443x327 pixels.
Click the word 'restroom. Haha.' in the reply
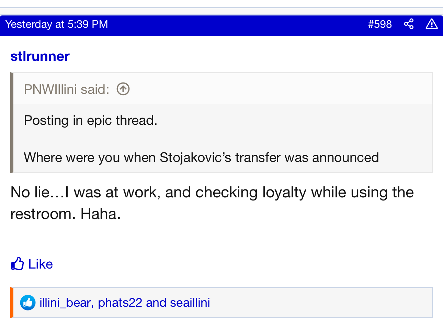(x=65, y=214)
